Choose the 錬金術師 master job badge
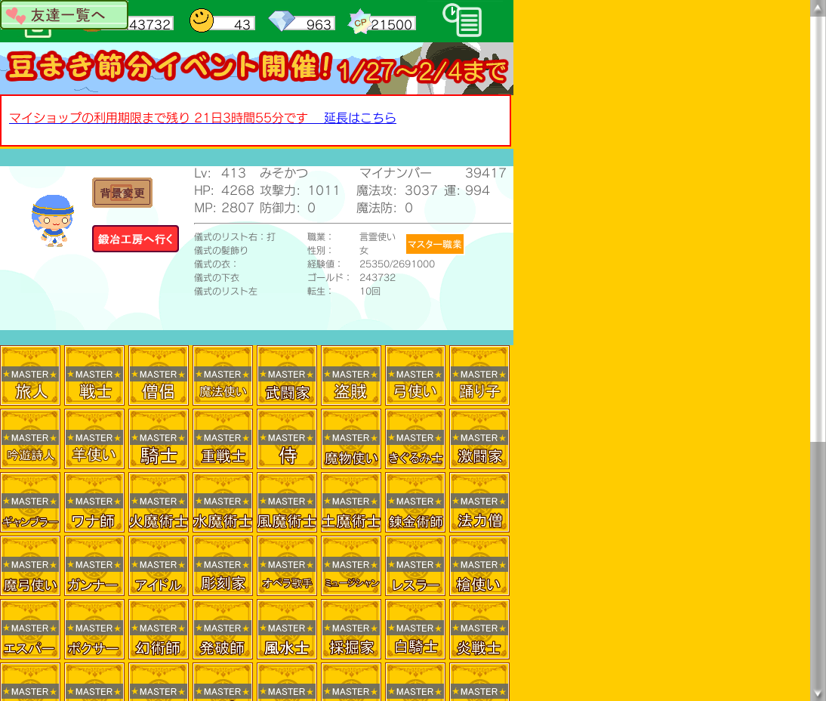Screen dimensions: 826x701 tap(415, 502)
